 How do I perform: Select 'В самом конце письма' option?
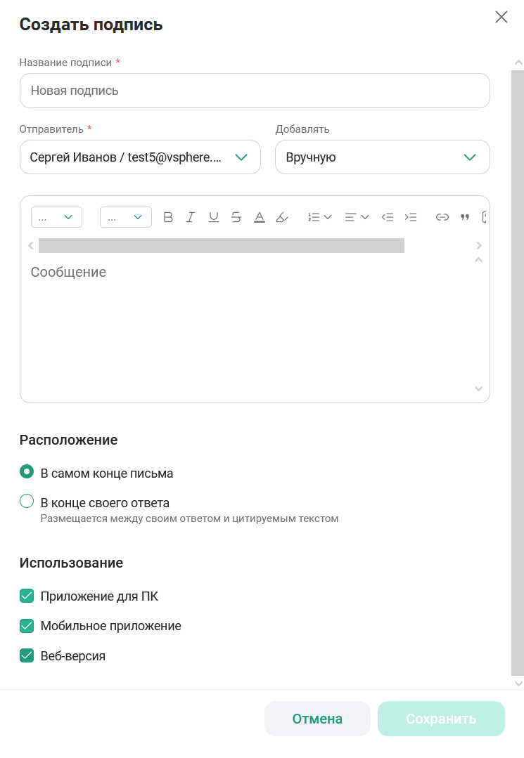27,472
